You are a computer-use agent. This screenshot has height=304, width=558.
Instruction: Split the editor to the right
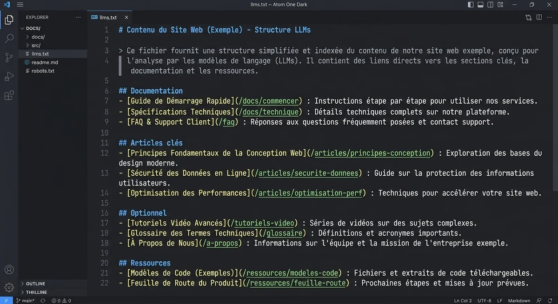[x=539, y=17]
